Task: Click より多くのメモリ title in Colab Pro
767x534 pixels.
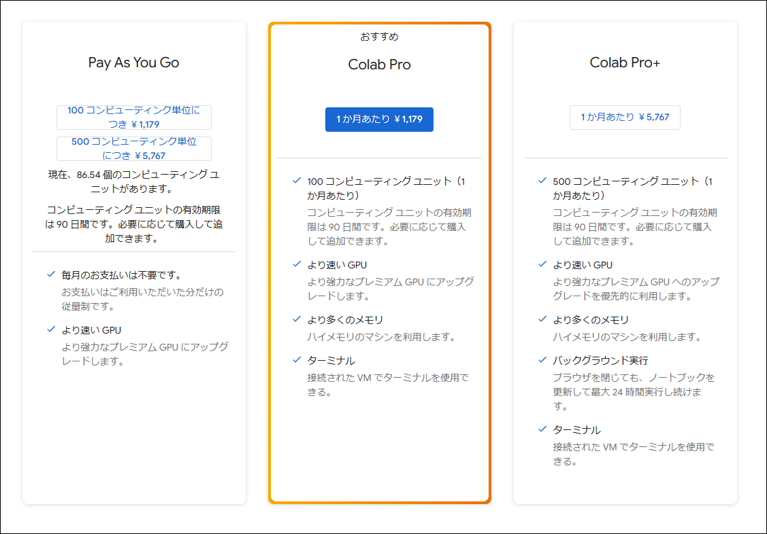Action: [x=345, y=320]
